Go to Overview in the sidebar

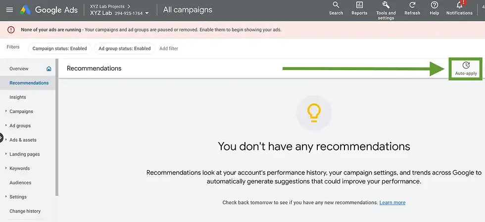[19, 69]
